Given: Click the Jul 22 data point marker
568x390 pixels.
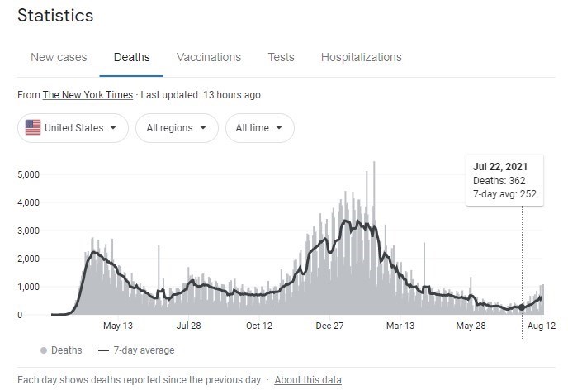Looking at the screenshot, I should tap(522, 307).
